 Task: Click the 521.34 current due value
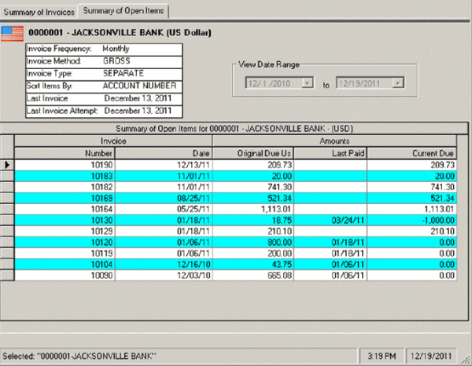pyautogui.click(x=411, y=199)
